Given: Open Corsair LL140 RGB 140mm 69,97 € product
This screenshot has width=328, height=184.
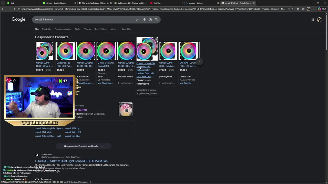Looking at the screenshot, I should click(45, 64).
